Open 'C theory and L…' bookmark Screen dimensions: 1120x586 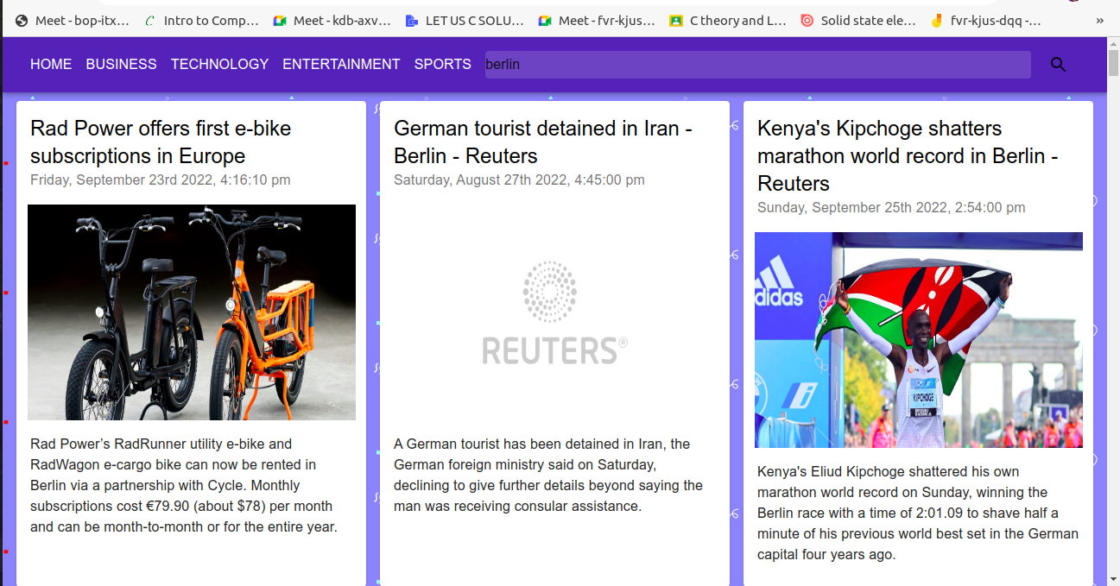[x=729, y=21]
